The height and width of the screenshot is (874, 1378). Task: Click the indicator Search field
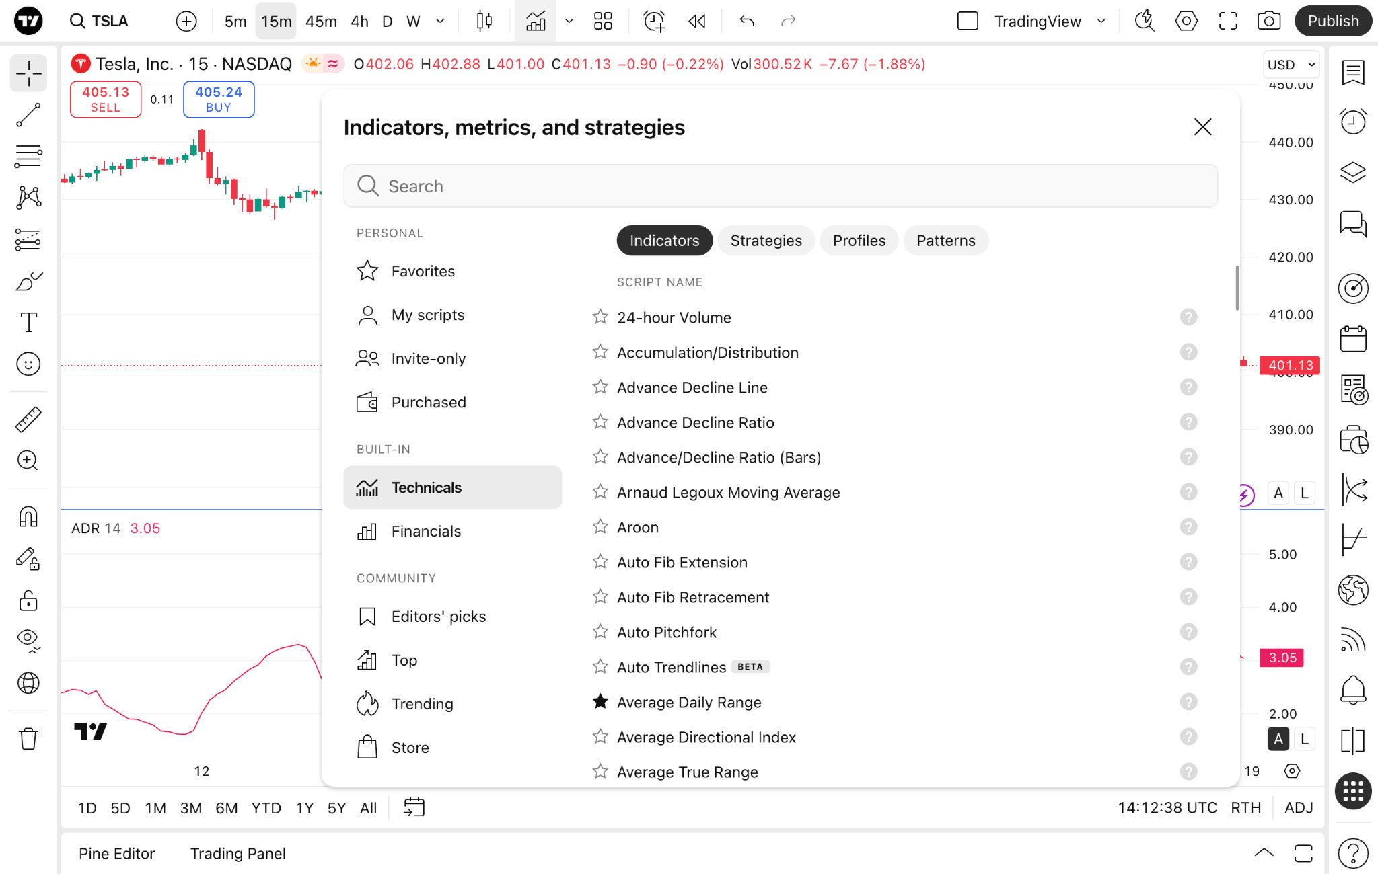pos(781,186)
